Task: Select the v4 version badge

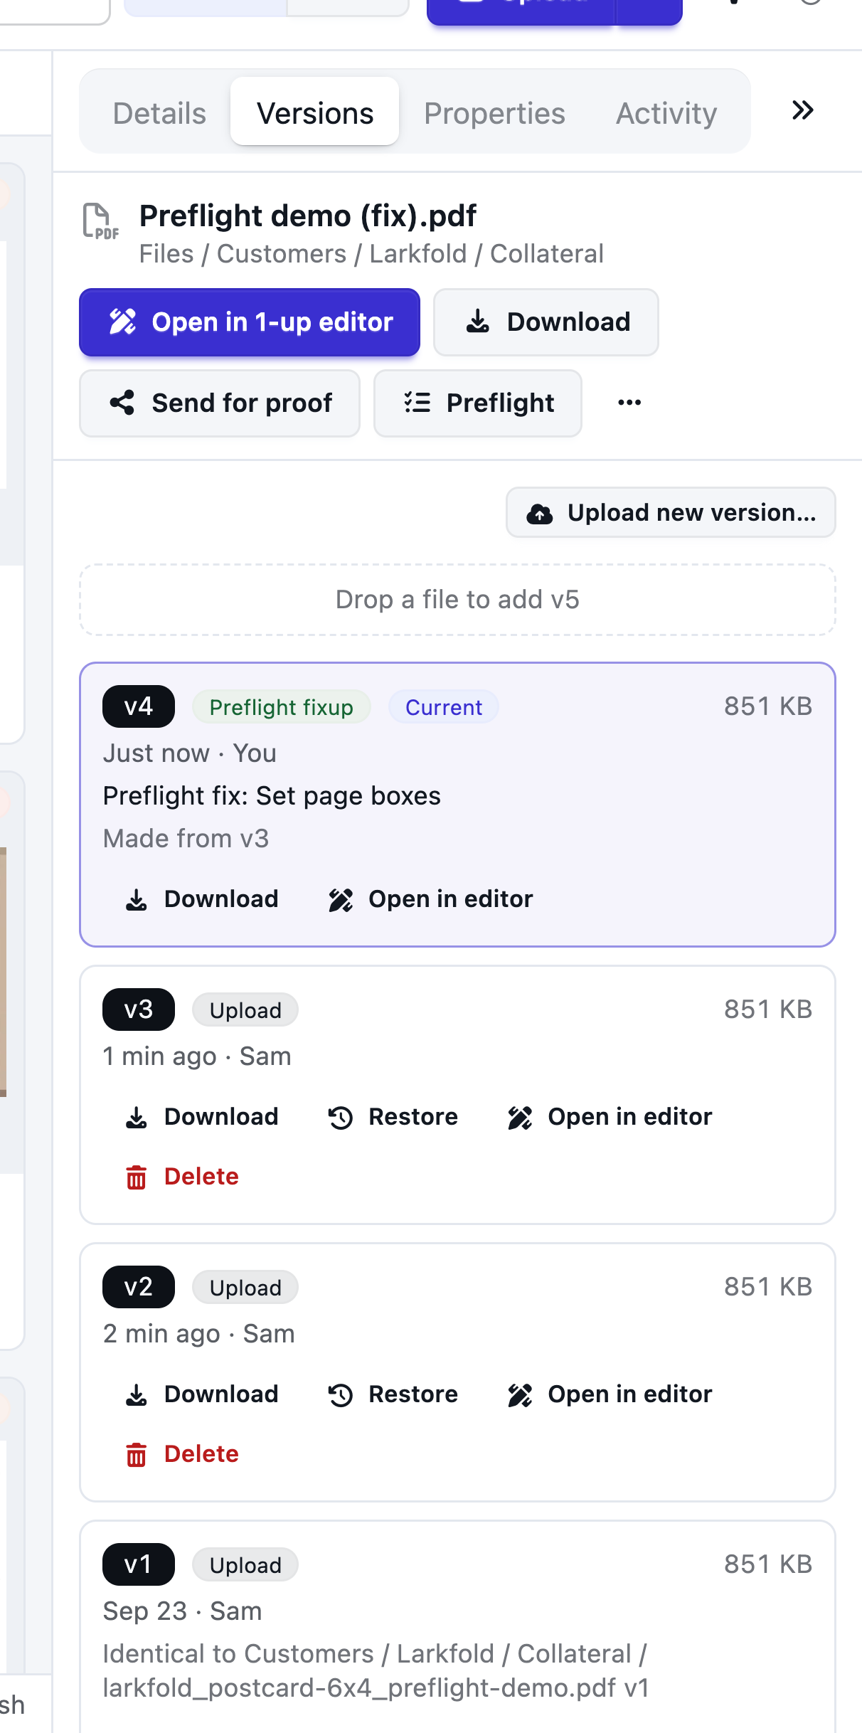Action: pyautogui.click(x=139, y=706)
